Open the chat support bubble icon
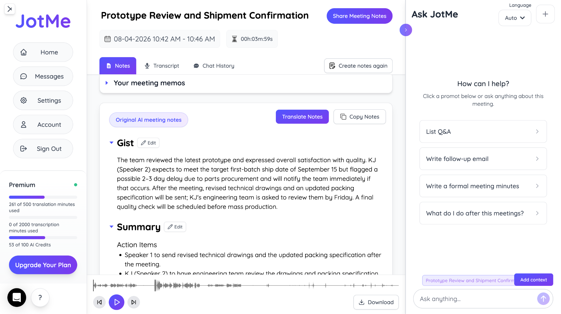The width and height of the screenshot is (561, 314). [x=17, y=297]
